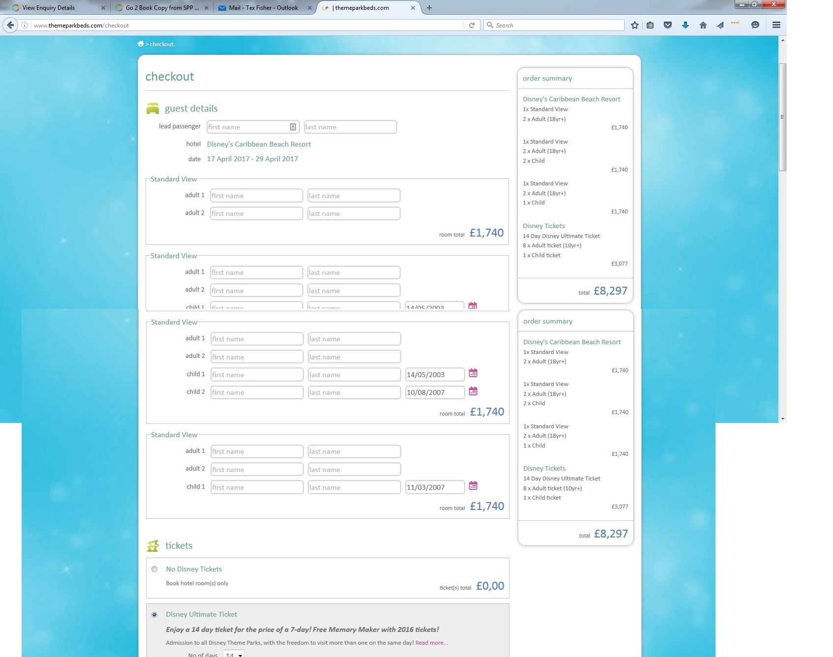Select the No Disney Tickets radio button
The width and height of the screenshot is (833, 657).
(154, 569)
